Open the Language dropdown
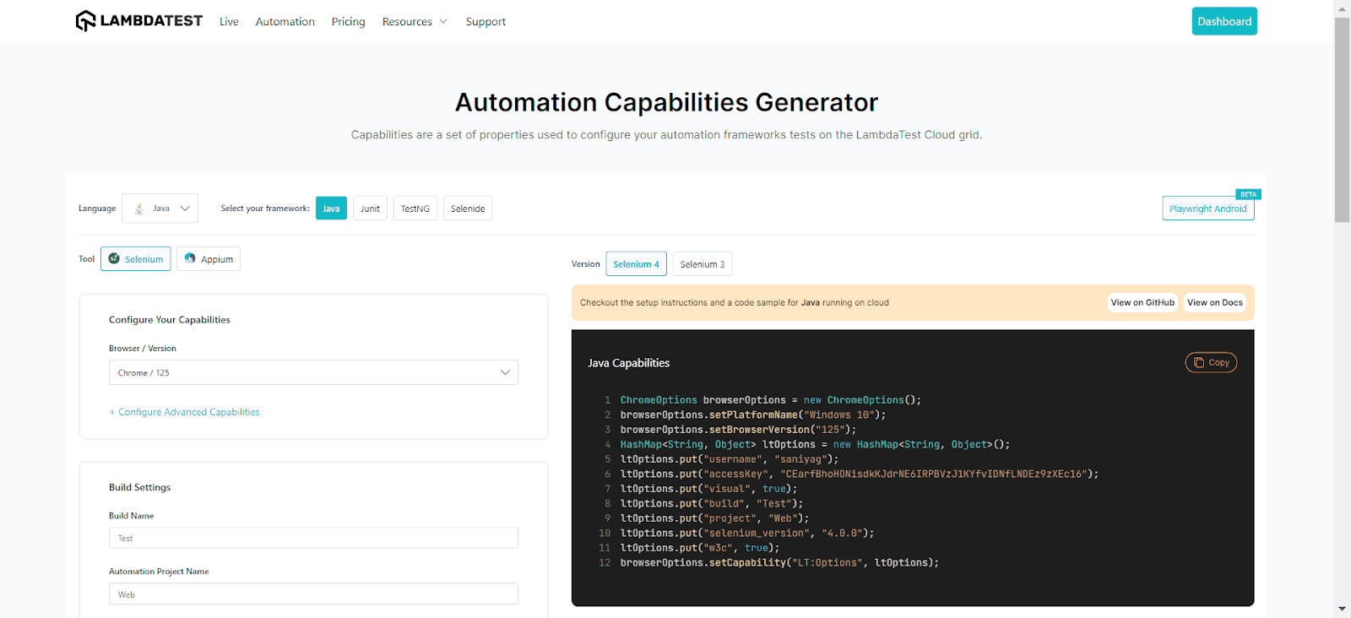The image size is (1351, 618). pos(160,209)
